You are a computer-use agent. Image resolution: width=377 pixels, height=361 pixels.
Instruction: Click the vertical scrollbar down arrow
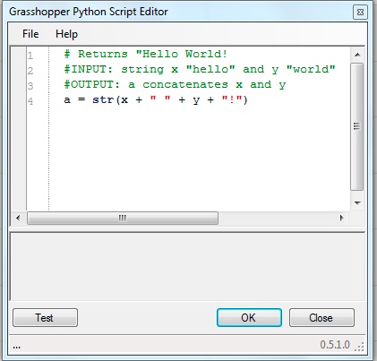pos(357,203)
